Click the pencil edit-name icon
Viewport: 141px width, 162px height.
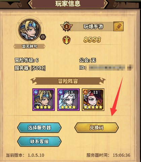[118, 27]
